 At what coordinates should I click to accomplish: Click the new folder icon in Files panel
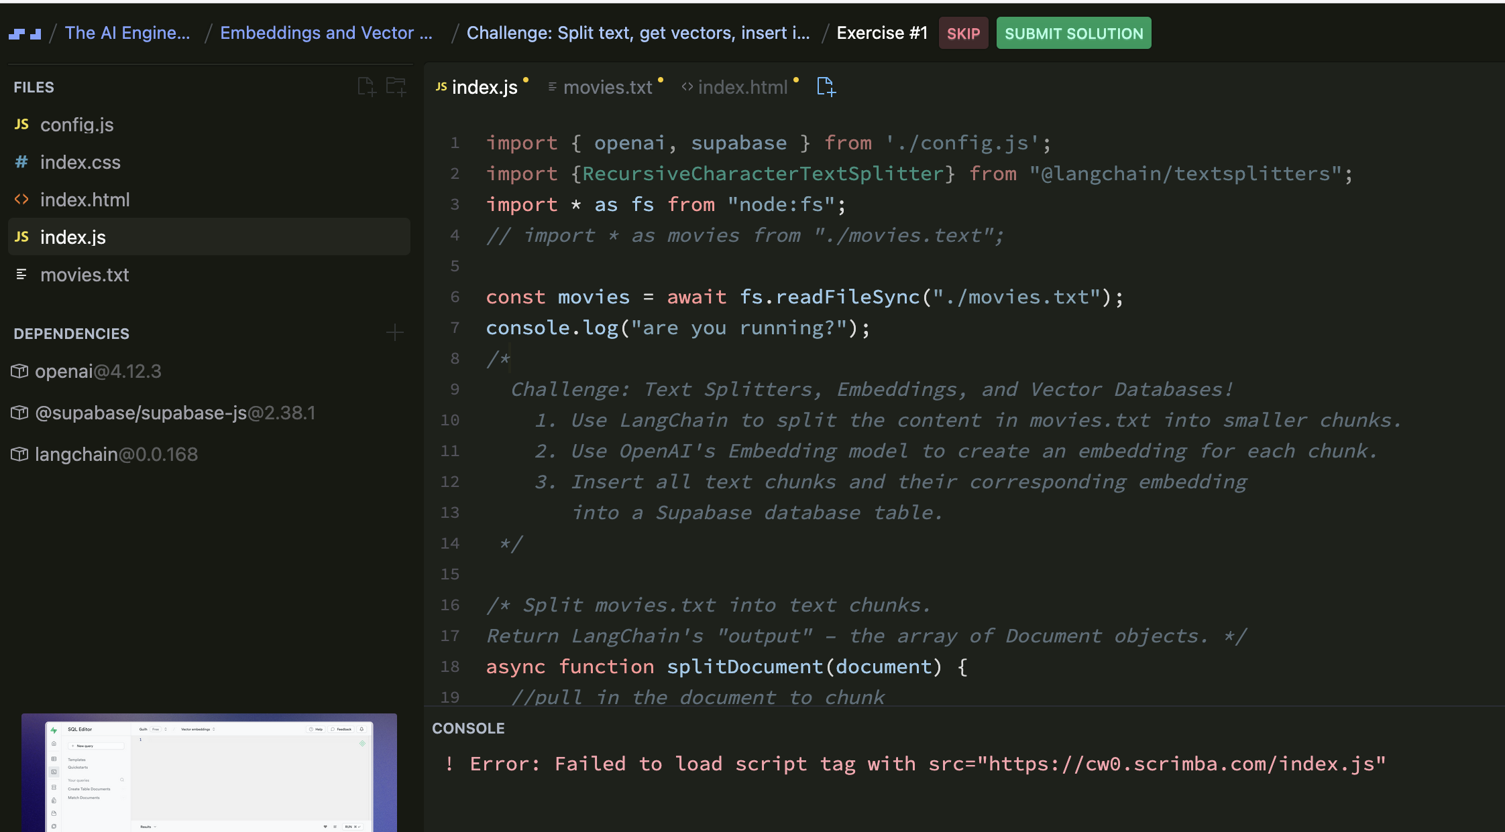[396, 87]
